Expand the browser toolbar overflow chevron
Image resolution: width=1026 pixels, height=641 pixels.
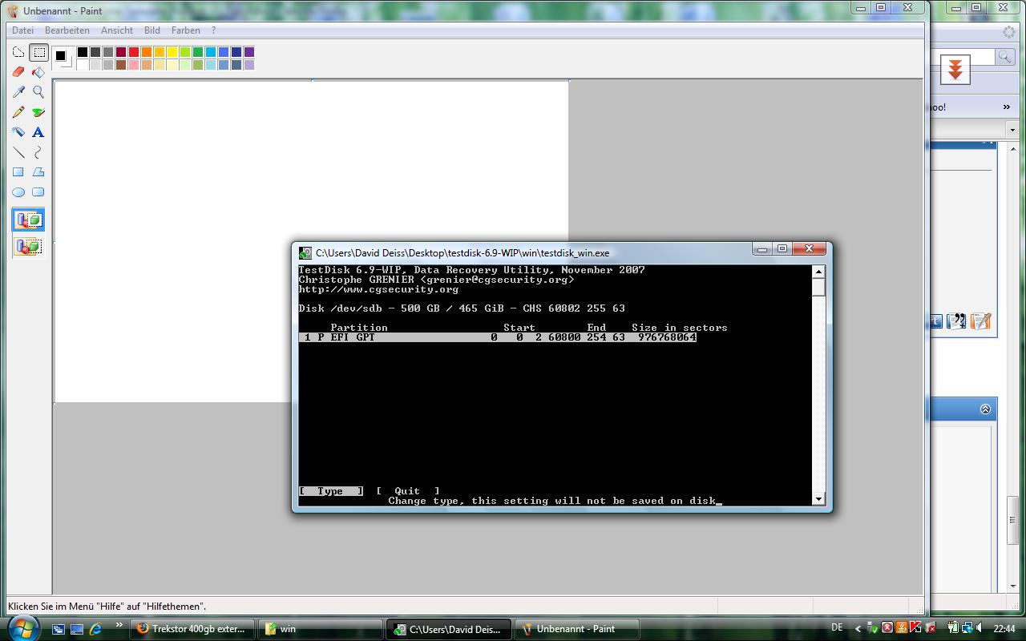coord(1007,107)
